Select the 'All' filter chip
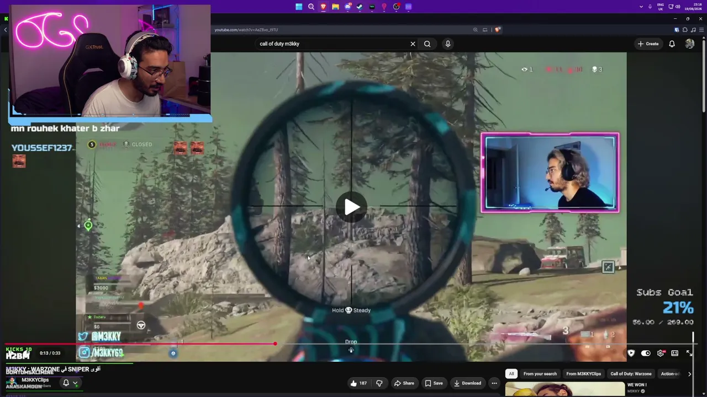This screenshot has height=397, width=707. 511,374
